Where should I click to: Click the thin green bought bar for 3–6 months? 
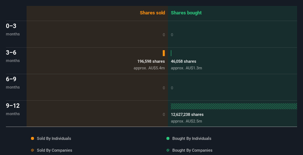point(171,53)
